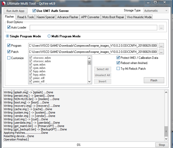This screenshot has width=173, height=148.
Task: Click the Auto Loader path field
Action: [x=93, y=27]
